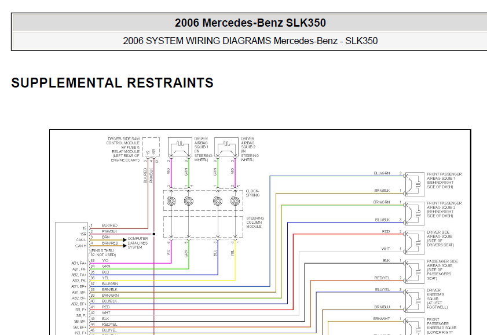Click the "15R" signal label beside pin 2
This screenshot has width=487, height=335.
83,234
